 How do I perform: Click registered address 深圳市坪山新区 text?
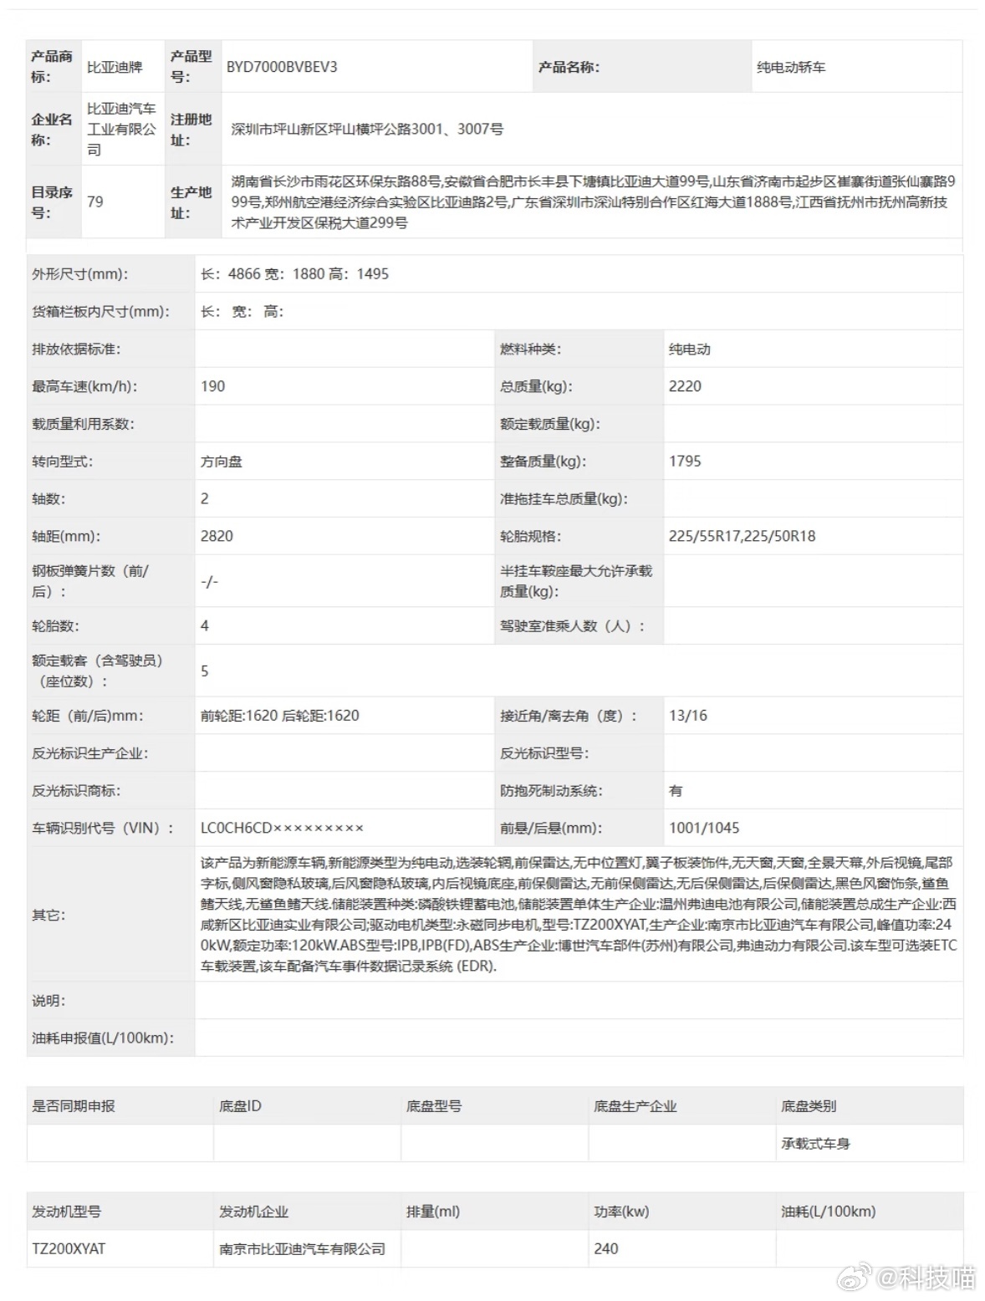tap(367, 129)
